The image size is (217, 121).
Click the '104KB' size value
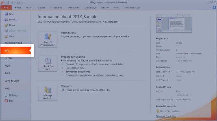coord(179,43)
